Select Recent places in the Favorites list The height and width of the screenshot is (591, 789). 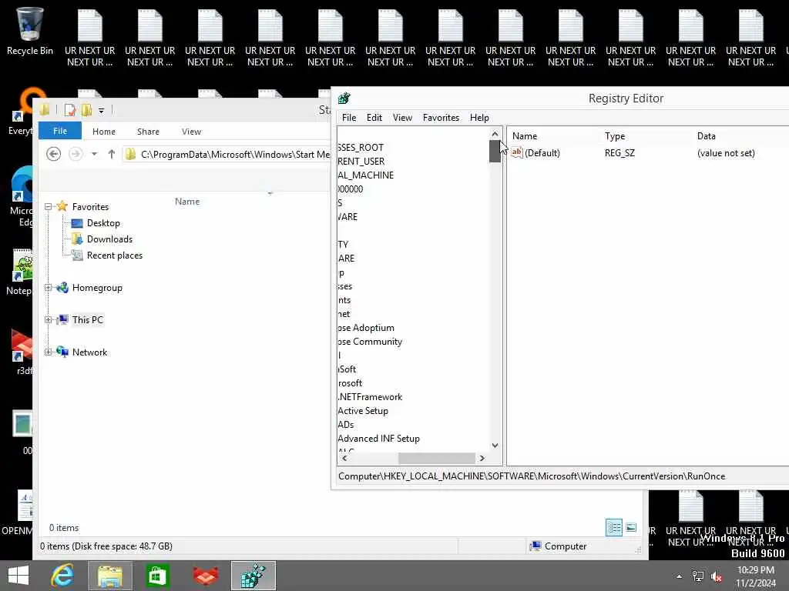107,255
